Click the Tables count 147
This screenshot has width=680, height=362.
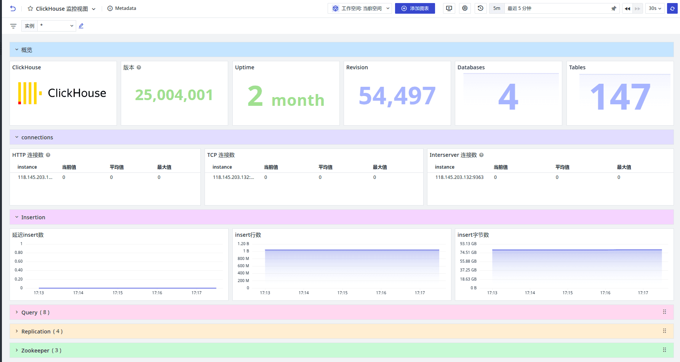point(620,97)
